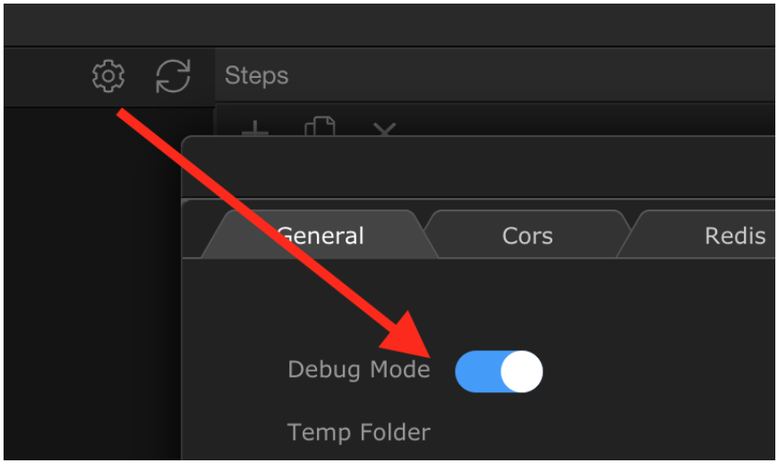The width and height of the screenshot is (778, 463).
Task: Click the Temp Folder label
Action: 358,433
